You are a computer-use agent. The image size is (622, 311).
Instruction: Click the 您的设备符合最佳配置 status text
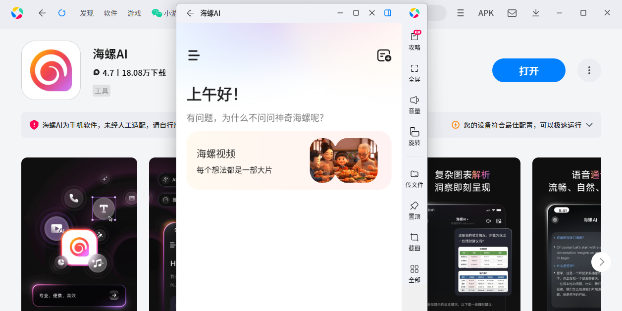pyautogui.click(x=522, y=125)
